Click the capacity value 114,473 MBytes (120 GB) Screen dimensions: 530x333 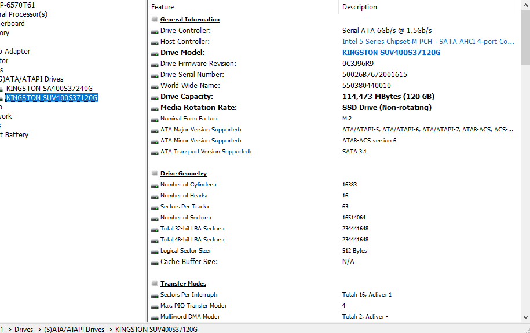[x=388, y=97]
